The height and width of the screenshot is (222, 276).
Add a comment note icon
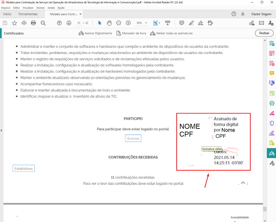(182, 23)
